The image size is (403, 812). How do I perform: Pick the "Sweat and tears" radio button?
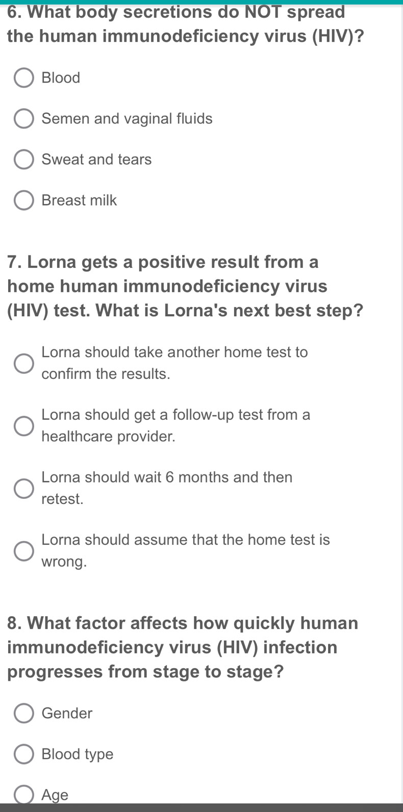click(x=23, y=160)
